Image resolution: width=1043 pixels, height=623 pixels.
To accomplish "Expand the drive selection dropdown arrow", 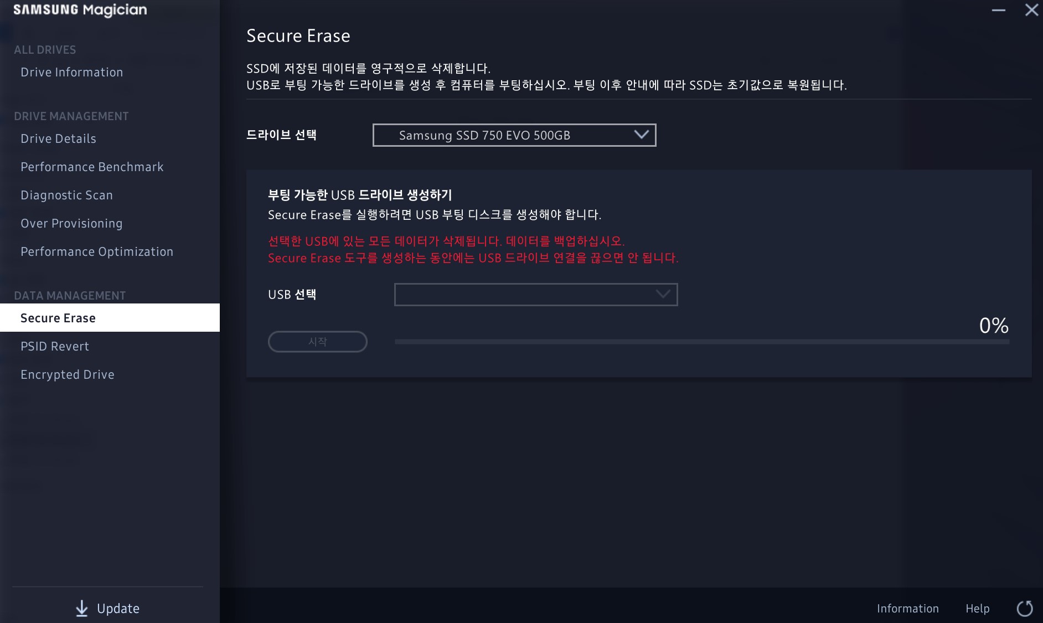I will tap(641, 135).
